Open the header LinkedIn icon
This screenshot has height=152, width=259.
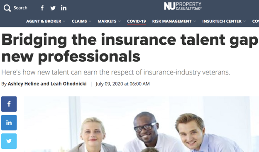pos(64,8)
